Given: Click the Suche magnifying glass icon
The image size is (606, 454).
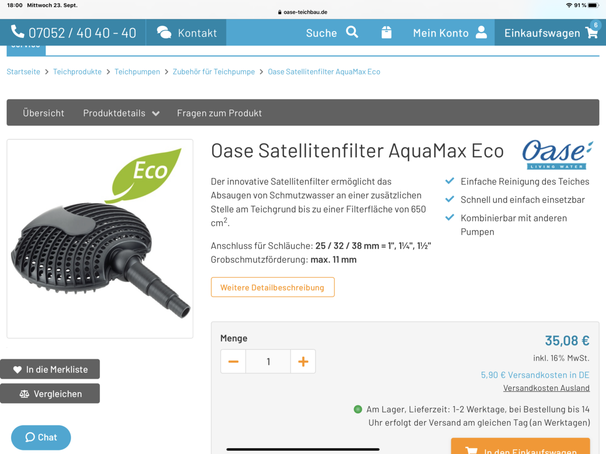Looking at the screenshot, I should pyautogui.click(x=352, y=32).
